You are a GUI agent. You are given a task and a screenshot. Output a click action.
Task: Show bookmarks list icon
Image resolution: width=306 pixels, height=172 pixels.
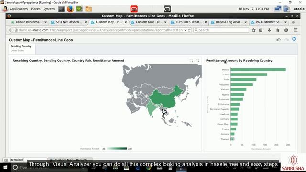pyautogui.click(x=261, y=30)
